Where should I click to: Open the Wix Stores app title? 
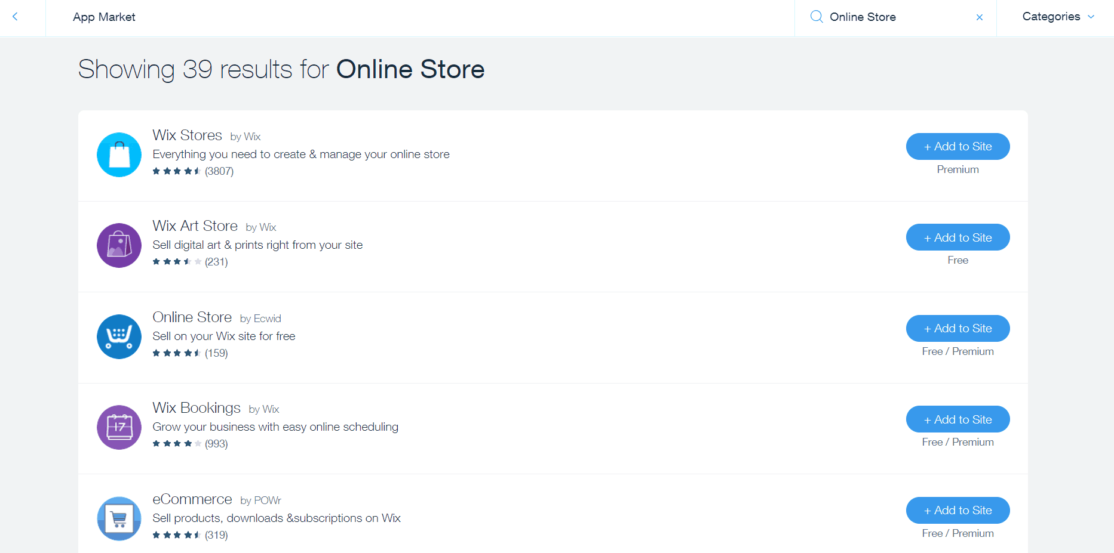[x=187, y=135]
